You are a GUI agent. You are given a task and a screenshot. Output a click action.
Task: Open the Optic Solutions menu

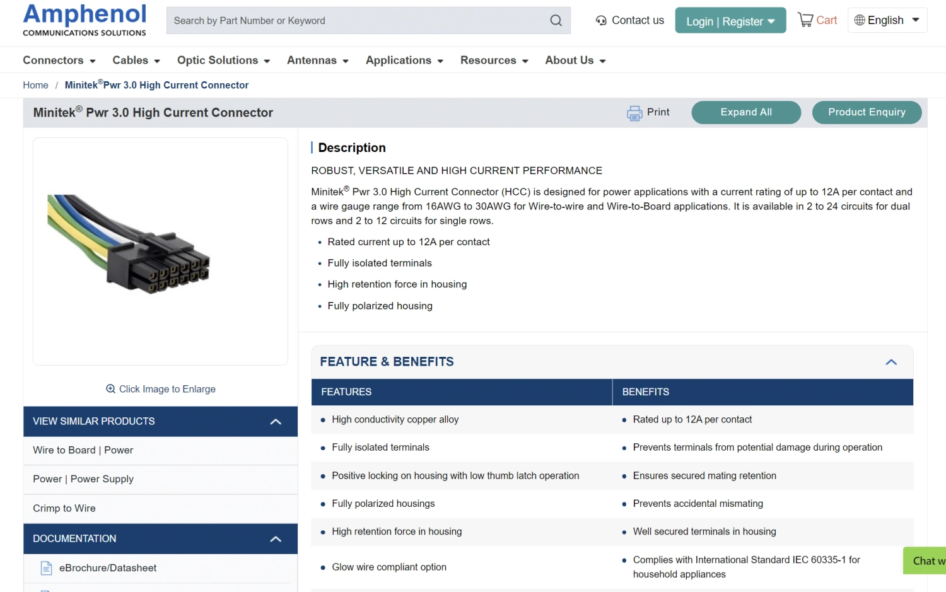223,61
